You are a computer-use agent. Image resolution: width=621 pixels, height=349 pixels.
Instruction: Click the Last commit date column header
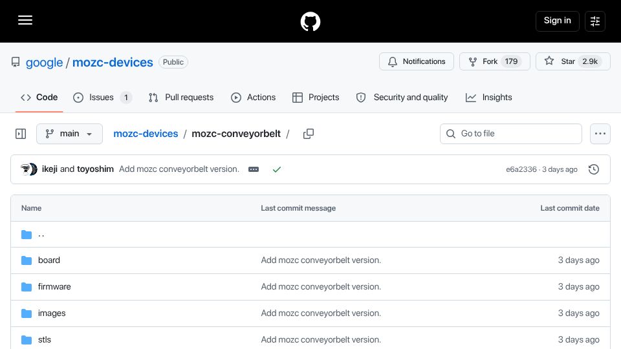pyautogui.click(x=570, y=208)
